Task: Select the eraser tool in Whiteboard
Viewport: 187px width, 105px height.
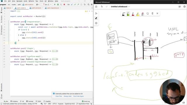Action: point(143,14)
